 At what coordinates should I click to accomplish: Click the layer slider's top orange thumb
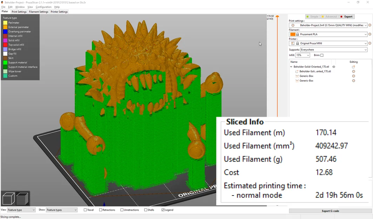277,16
